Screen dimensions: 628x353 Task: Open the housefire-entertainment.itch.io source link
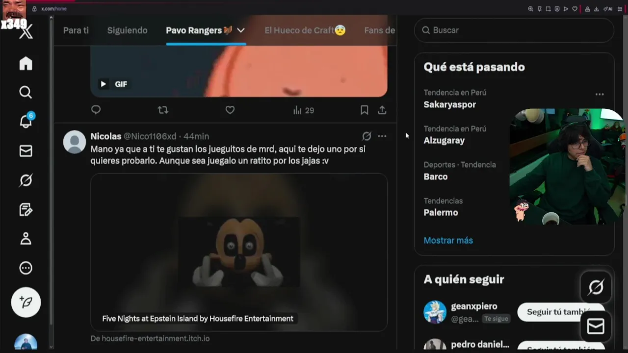click(x=150, y=338)
